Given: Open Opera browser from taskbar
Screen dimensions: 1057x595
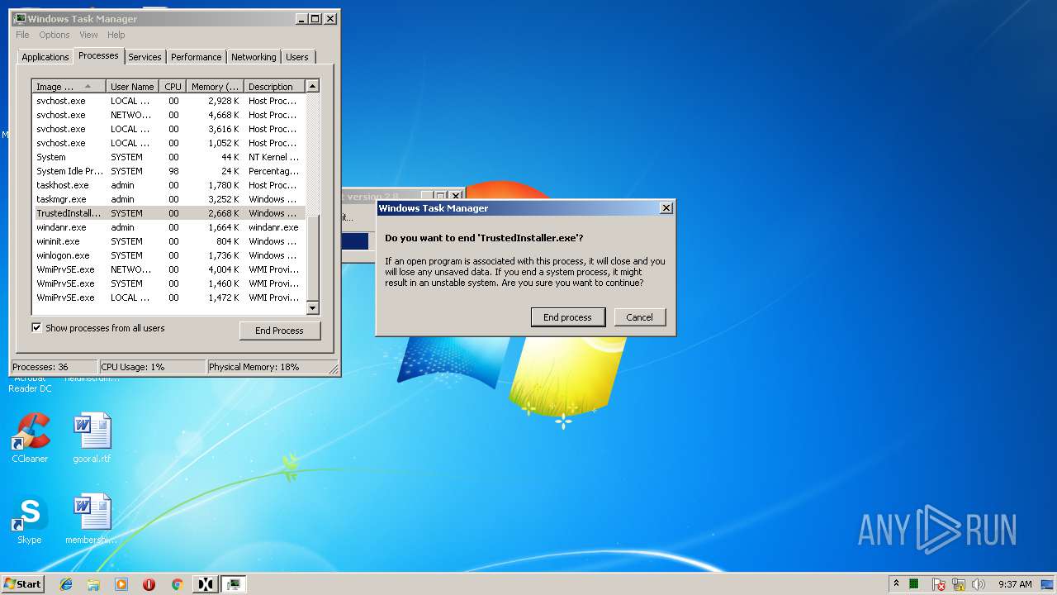Looking at the screenshot, I should point(149,584).
